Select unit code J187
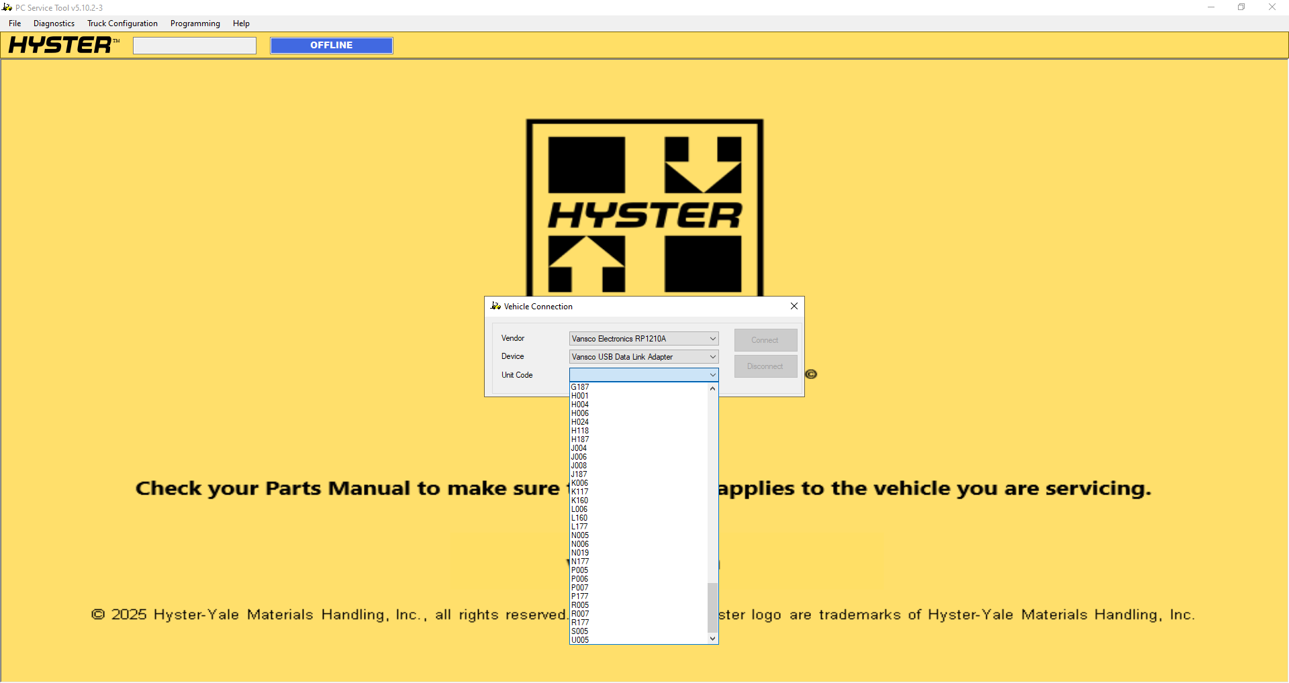This screenshot has height=683, width=1289. [638, 474]
